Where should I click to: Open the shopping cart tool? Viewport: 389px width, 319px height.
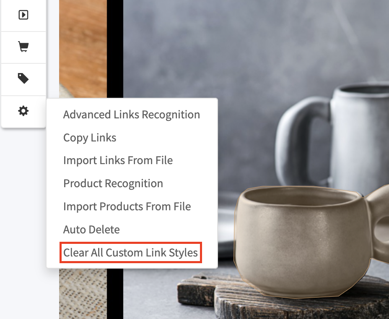pyautogui.click(x=23, y=47)
